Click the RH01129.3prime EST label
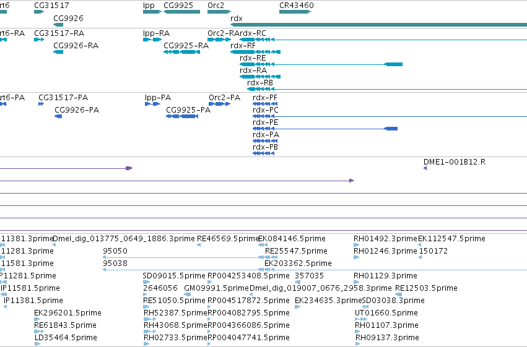Viewport: 527px width, 347px height. click(x=385, y=276)
